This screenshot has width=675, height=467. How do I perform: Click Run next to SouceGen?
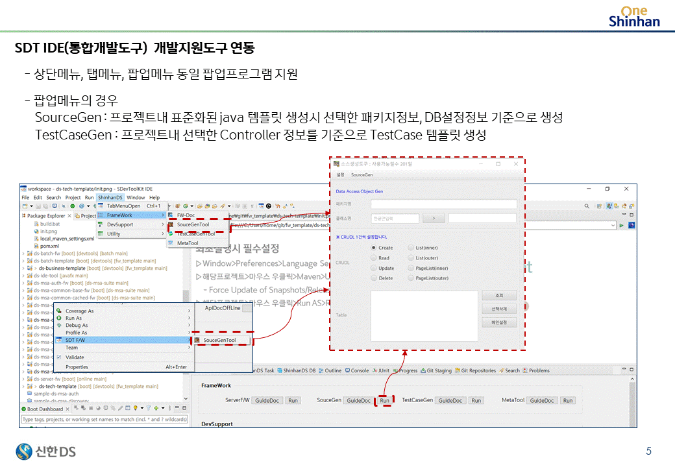[x=384, y=400]
